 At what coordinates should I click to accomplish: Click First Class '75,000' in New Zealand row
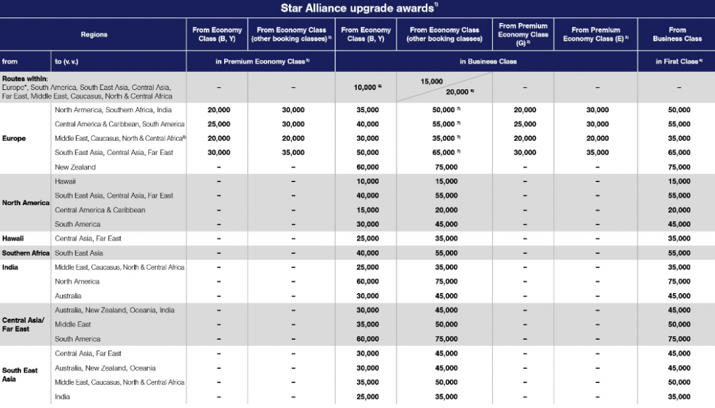point(679,167)
